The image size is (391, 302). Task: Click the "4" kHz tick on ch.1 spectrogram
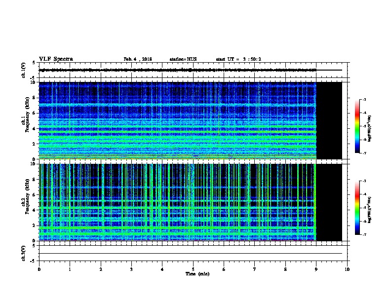coord(34,129)
